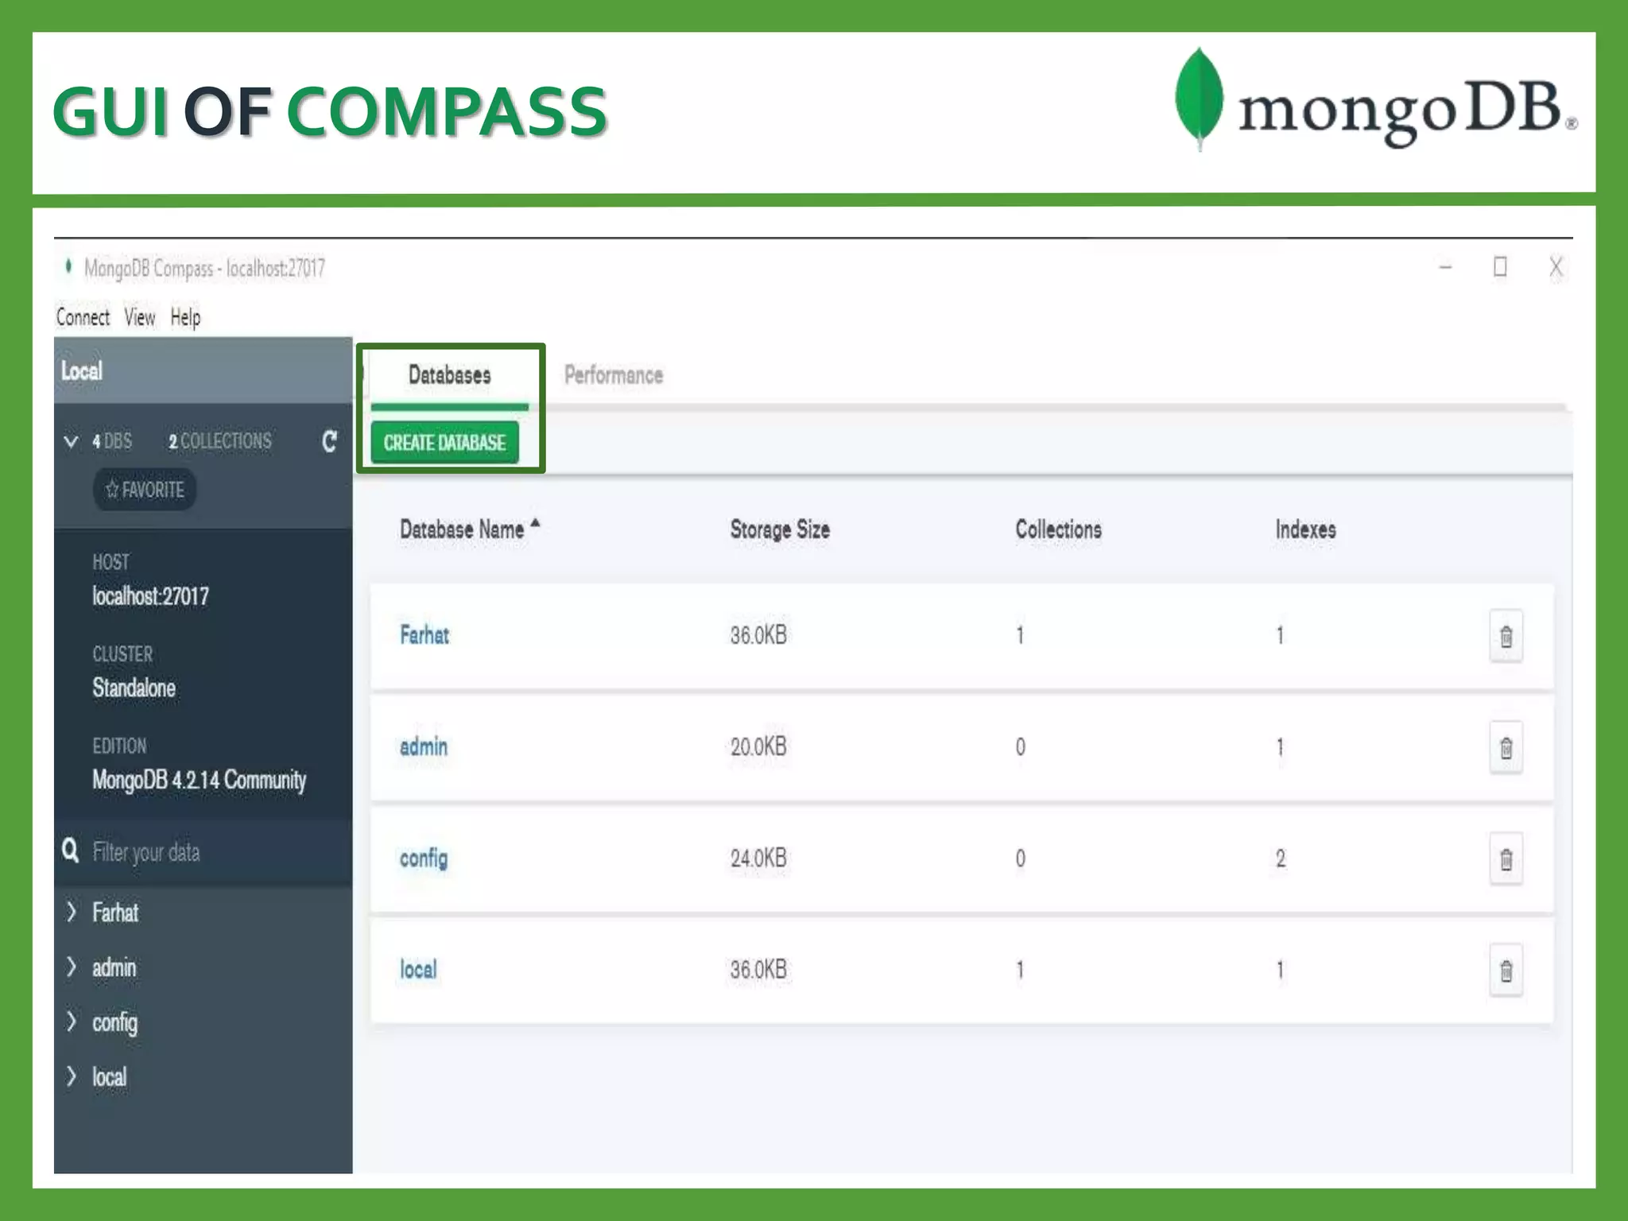Open the Farhat database link

pyautogui.click(x=424, y=635)
